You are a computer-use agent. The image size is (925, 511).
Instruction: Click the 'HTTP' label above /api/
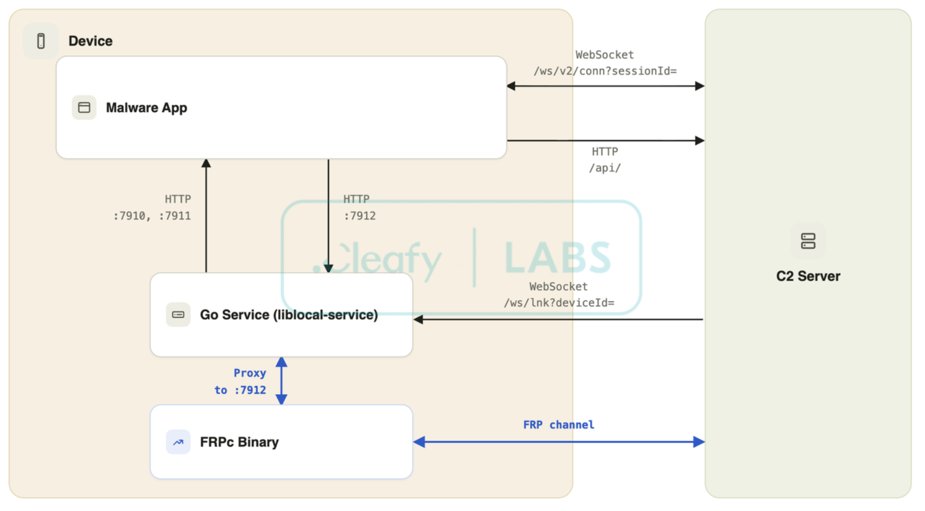605,152
